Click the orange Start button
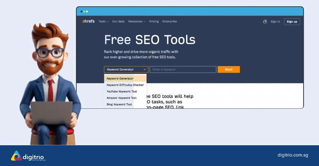Screen dimensions: 319x166 229,69
